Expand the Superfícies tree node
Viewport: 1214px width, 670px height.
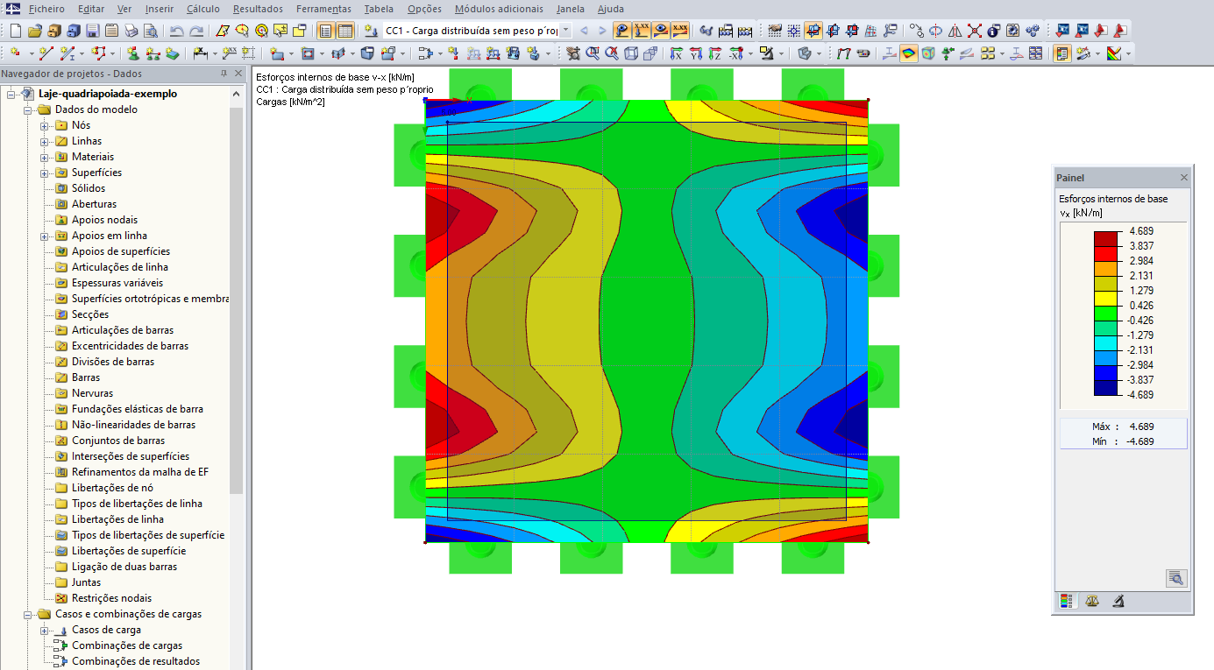tap(45, 173)
